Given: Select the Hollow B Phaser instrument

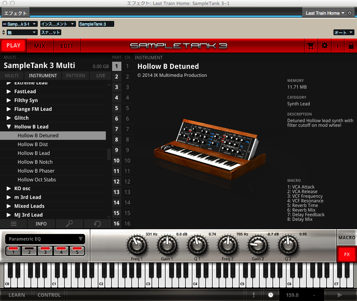Looking at the screenshot, I should (53, 170).
